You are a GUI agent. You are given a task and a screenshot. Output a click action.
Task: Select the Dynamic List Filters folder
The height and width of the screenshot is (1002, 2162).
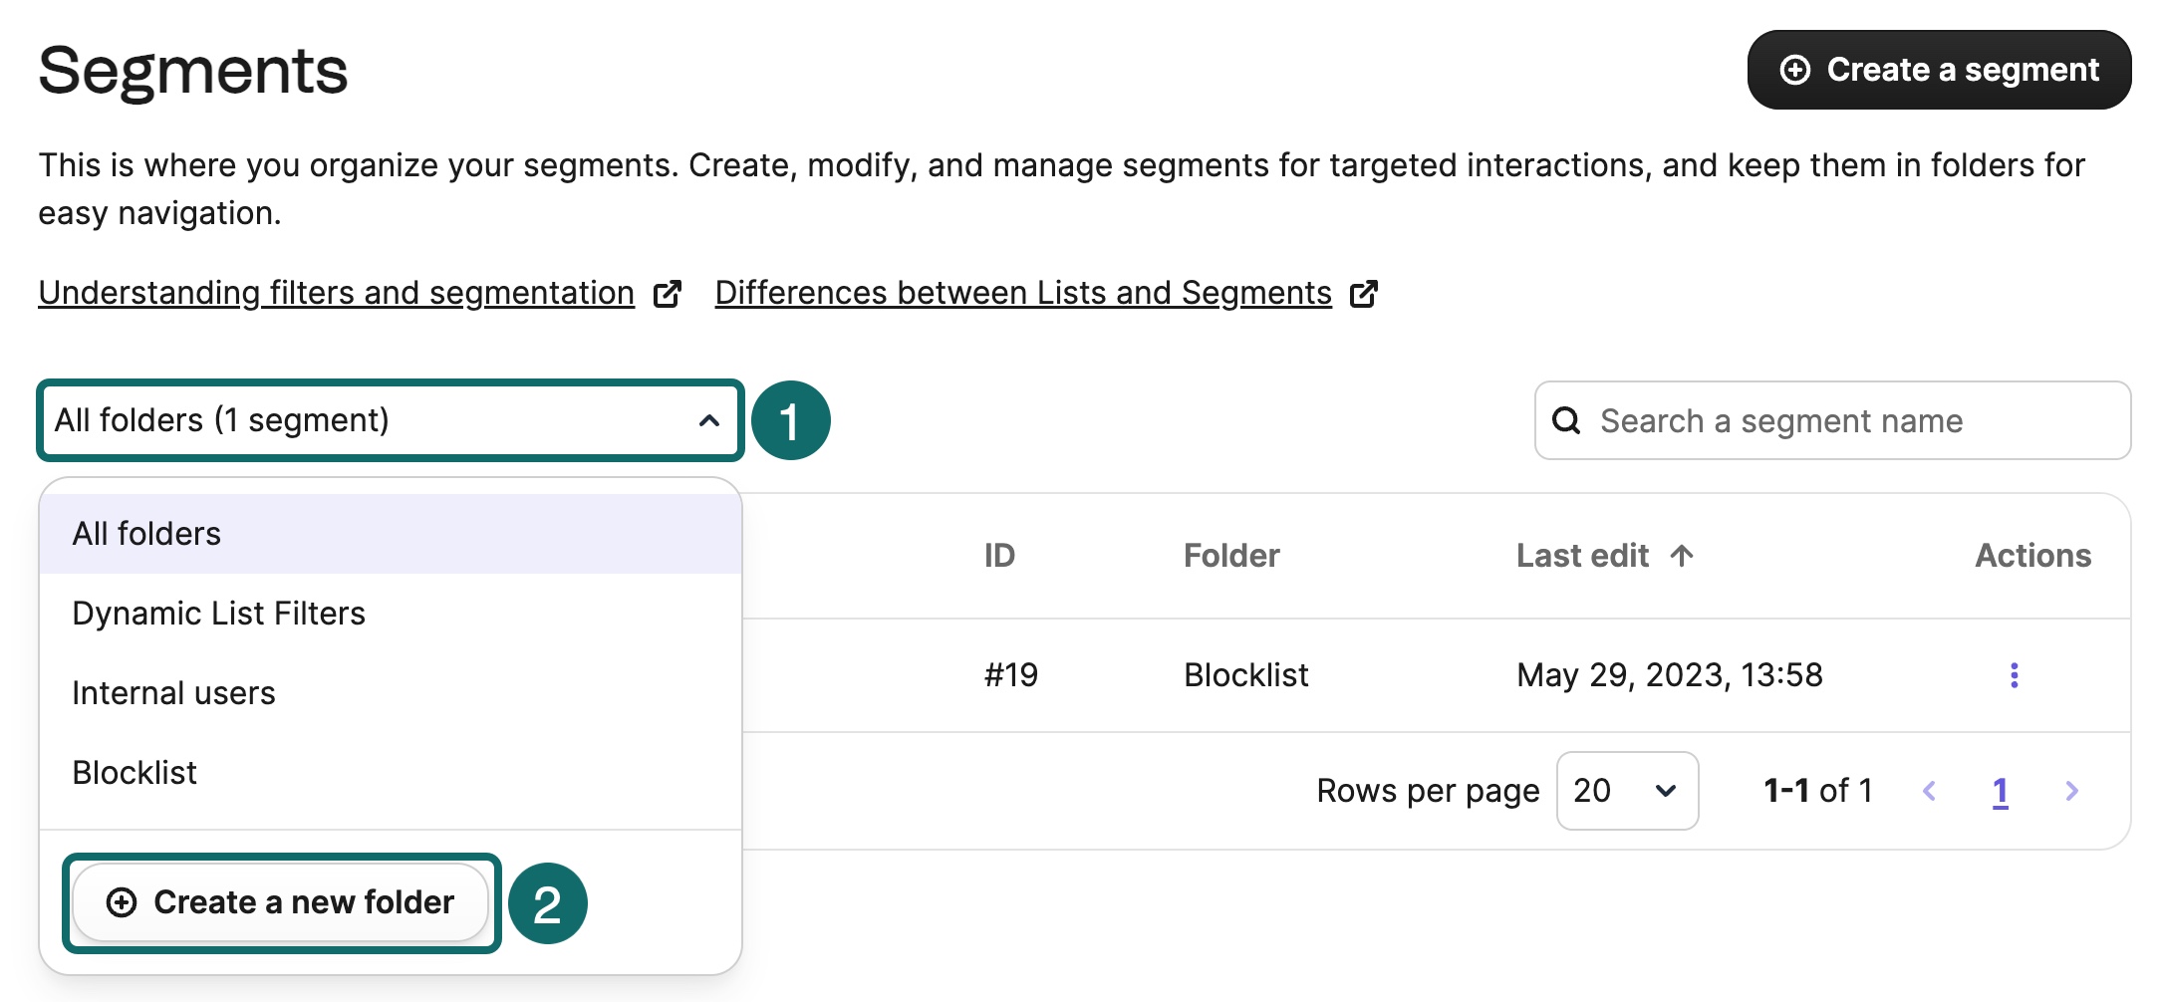click(x=218, y=614)
